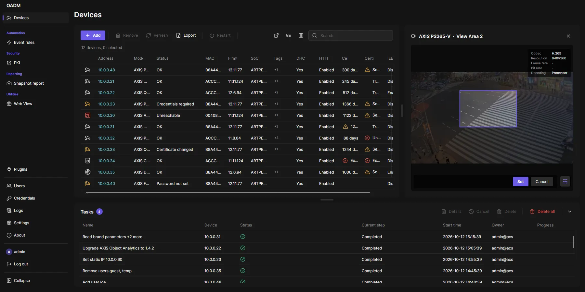Click Set to apply view area
The width and height of the screenshot is (585, 292).
point(521,181)
